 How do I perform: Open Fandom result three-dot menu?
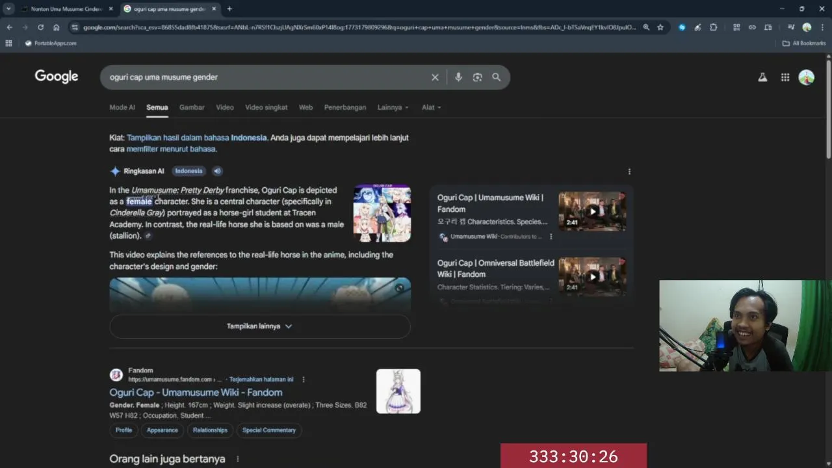point(304,380)
